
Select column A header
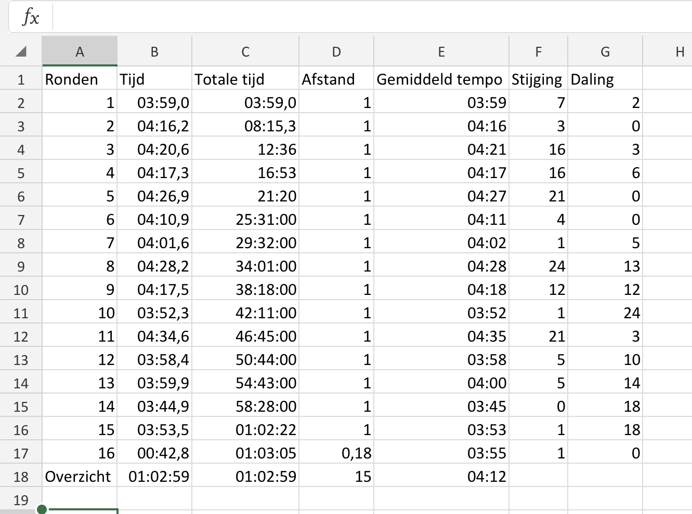[x=80, y=51]
